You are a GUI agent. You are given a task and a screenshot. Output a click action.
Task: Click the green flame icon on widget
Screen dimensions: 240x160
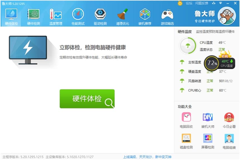coord(231,61)
